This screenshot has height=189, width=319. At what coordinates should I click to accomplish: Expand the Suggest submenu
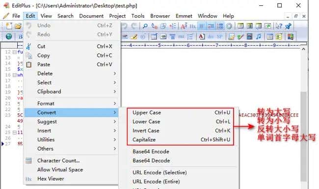[71, 122]
